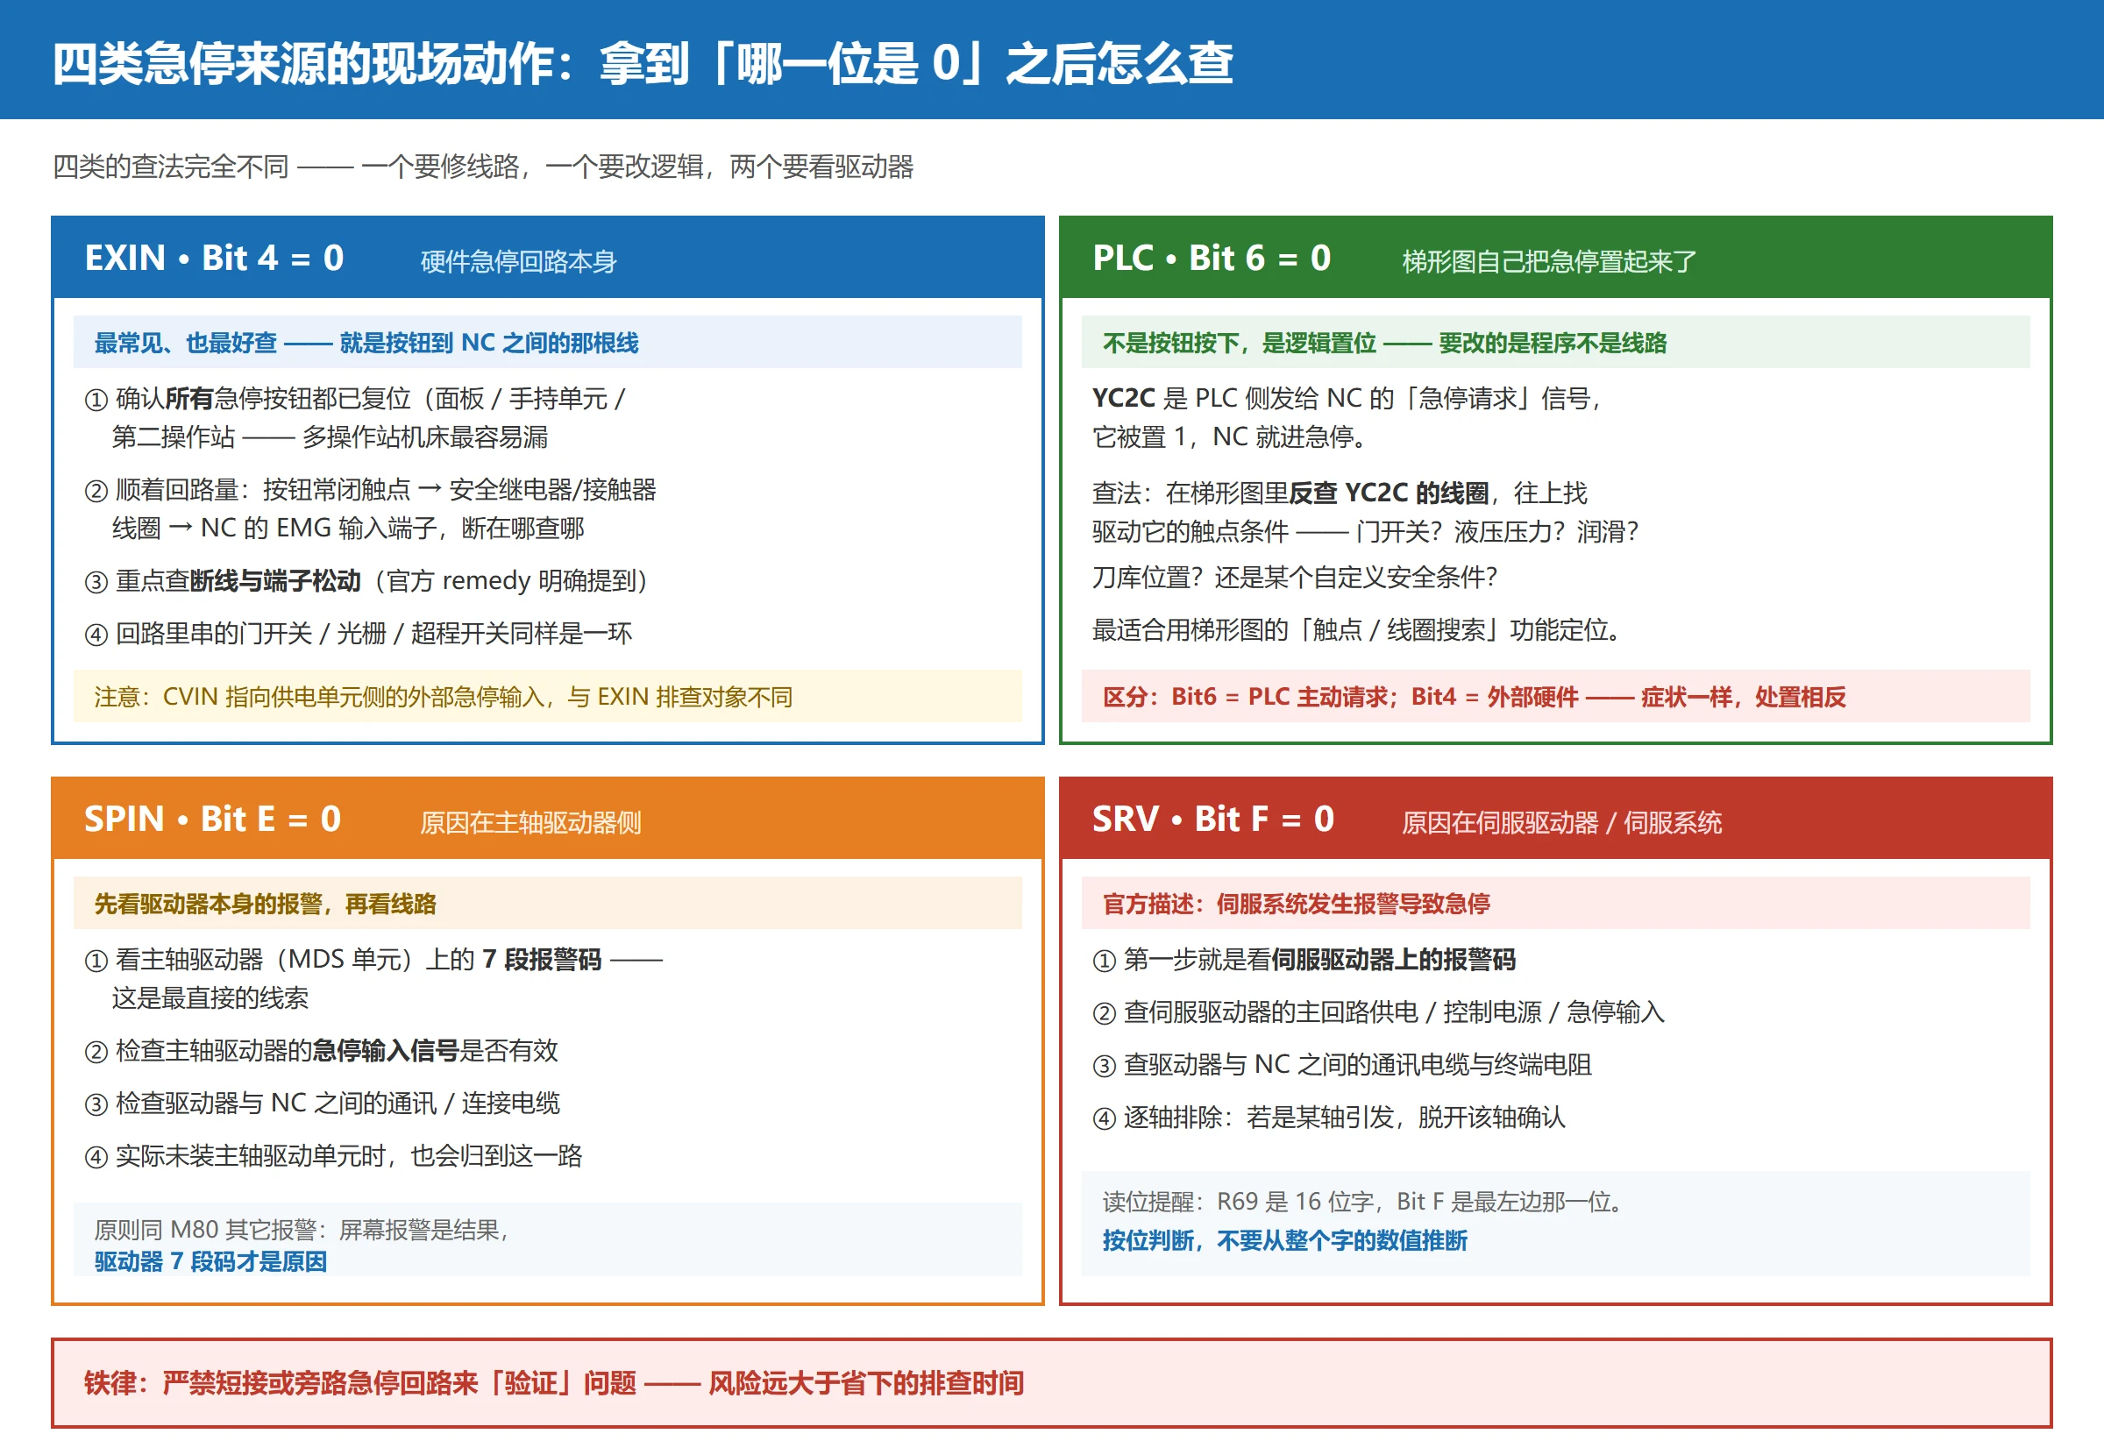This screenshot has width=2104, height=1455.
Task: Click the text 查法：在梯形图里反查 YC2C 的线圈
Action: coord(1290,493)
